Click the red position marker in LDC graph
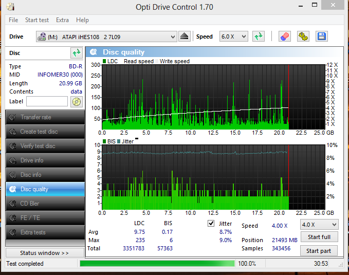349x275 pixels. (288, 97)
